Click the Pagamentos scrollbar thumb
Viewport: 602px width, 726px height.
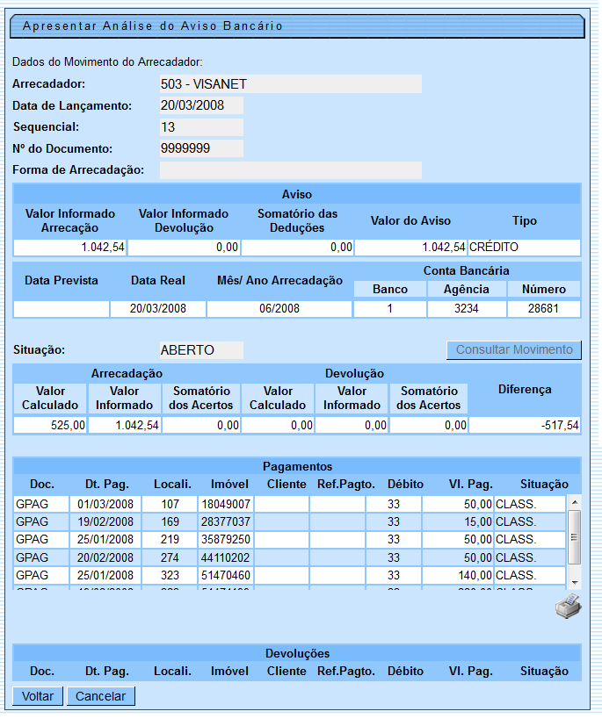[x=574, y=537]
